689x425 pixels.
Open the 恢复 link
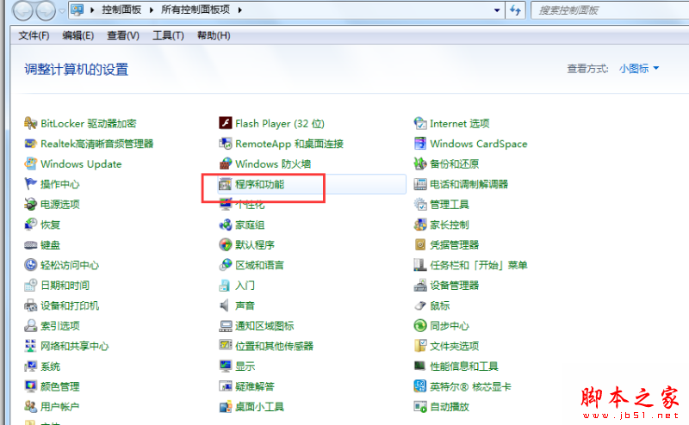[51, 225]
